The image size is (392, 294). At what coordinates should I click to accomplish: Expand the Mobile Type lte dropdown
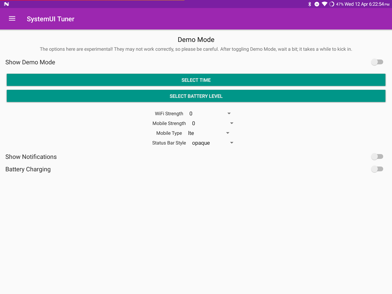(x=209, y=133)
